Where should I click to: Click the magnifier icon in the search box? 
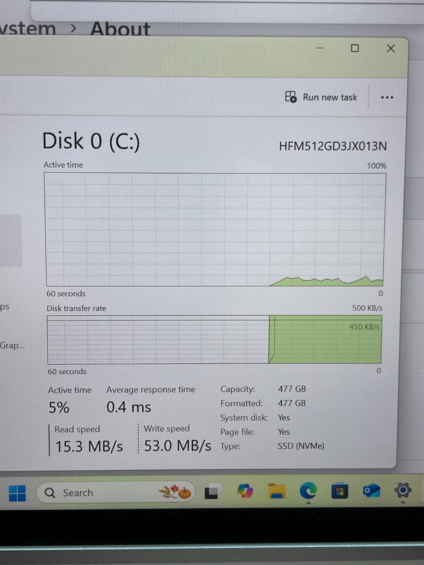tap(49, 492)
